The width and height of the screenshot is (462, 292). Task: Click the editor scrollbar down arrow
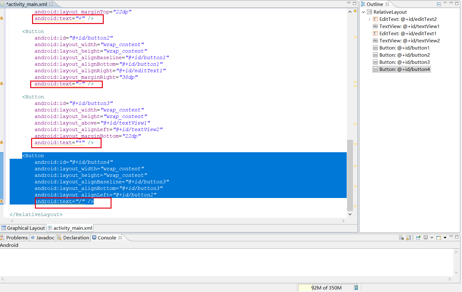350,214
